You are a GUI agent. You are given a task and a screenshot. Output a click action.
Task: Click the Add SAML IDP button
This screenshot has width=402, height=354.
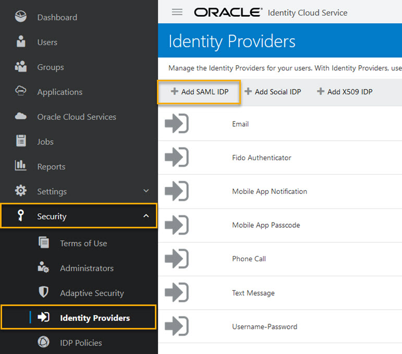(x=199, y=92)
